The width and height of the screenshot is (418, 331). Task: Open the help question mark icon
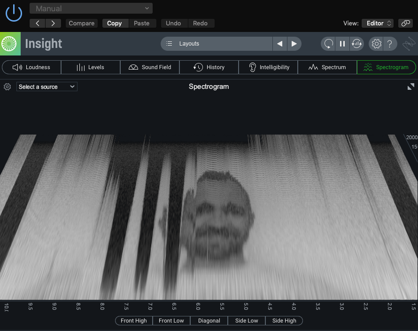point(390,44)
